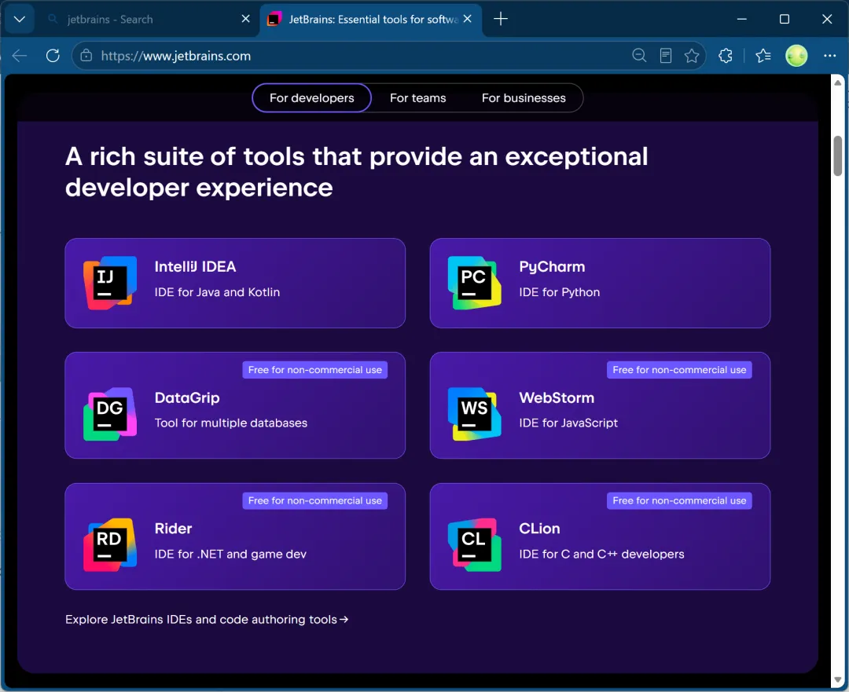Click the text IDE for Python
Viewport: 849px width, 692px height.
tap(560, 292)
